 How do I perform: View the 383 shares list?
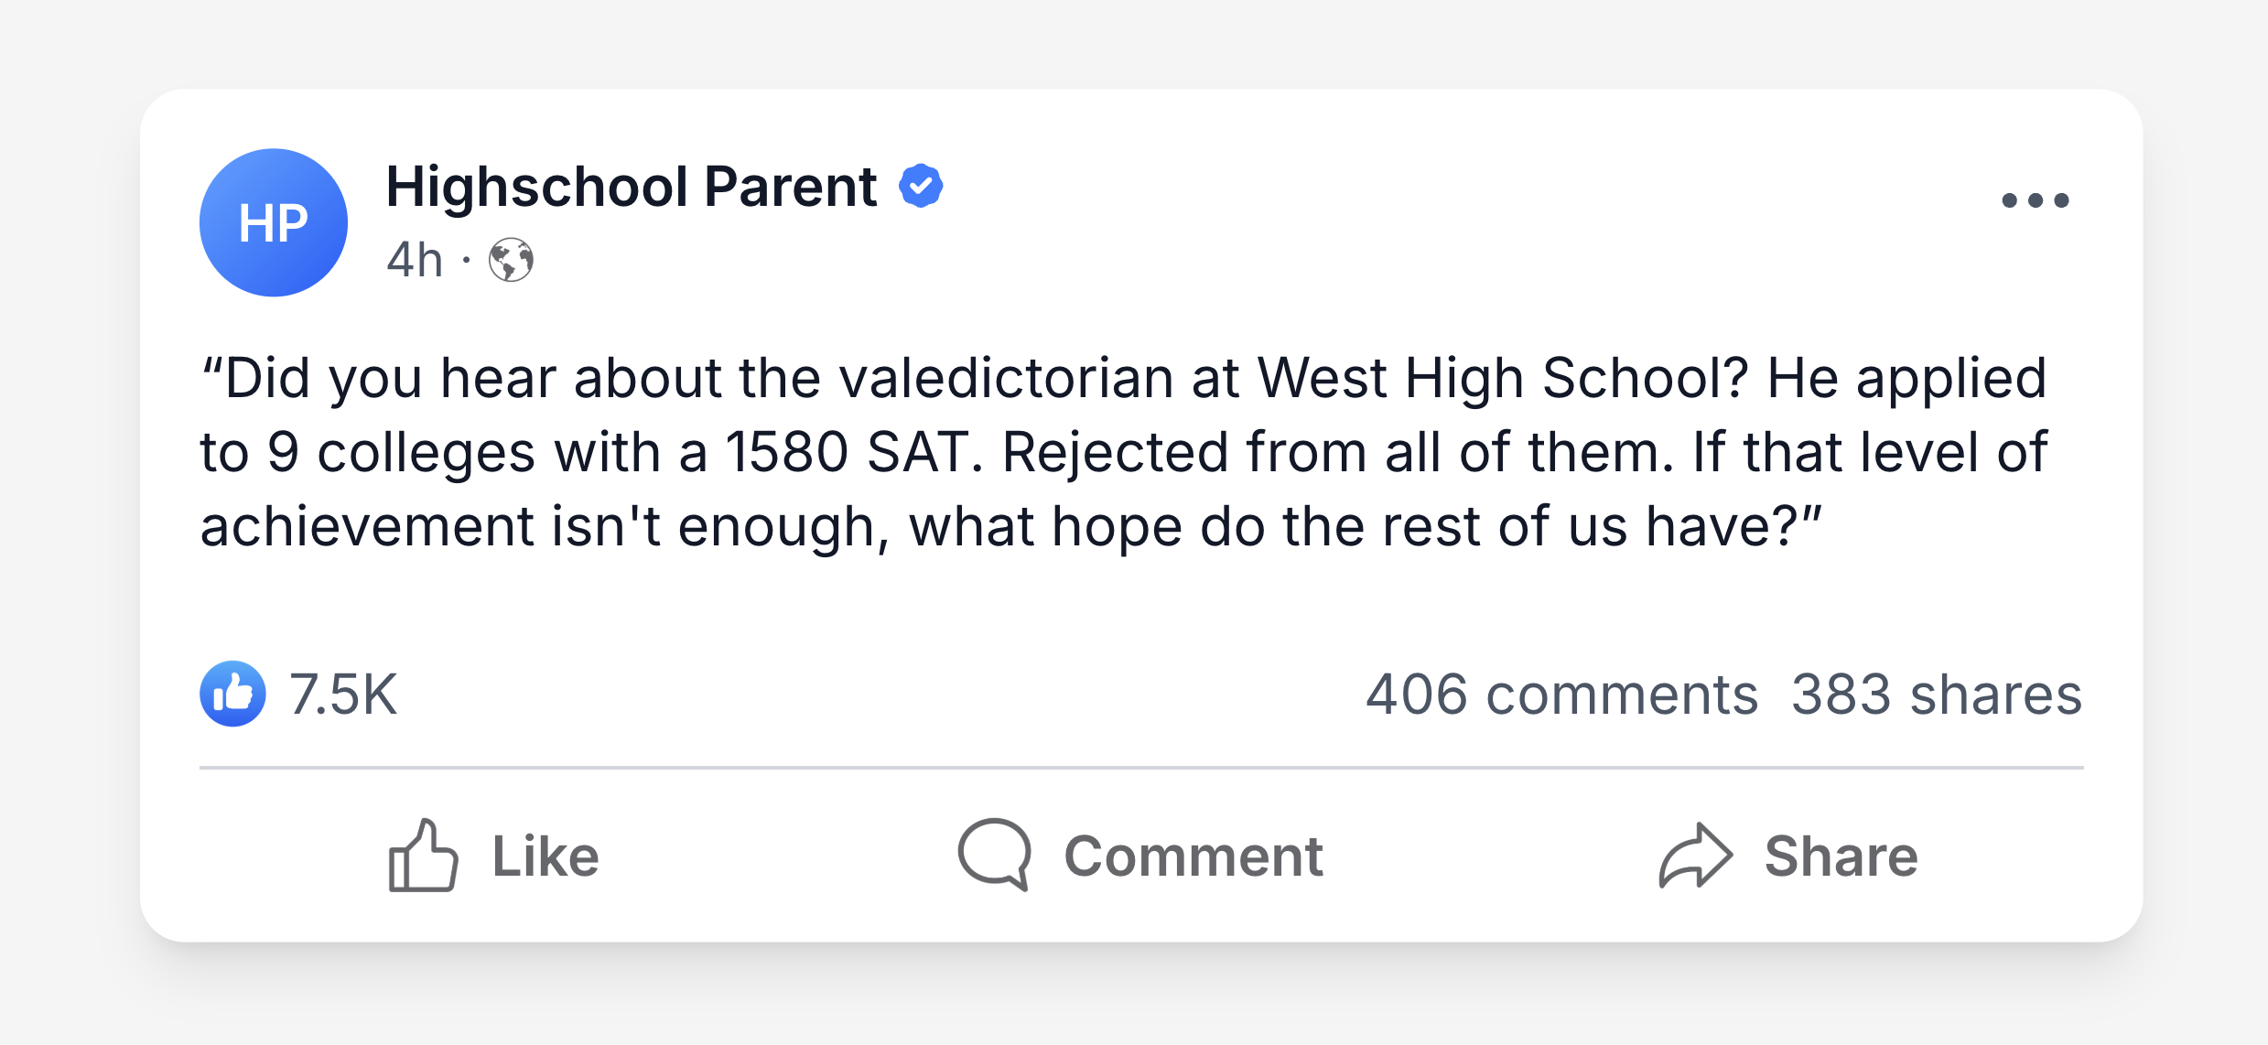click(x=1937, y=694)
